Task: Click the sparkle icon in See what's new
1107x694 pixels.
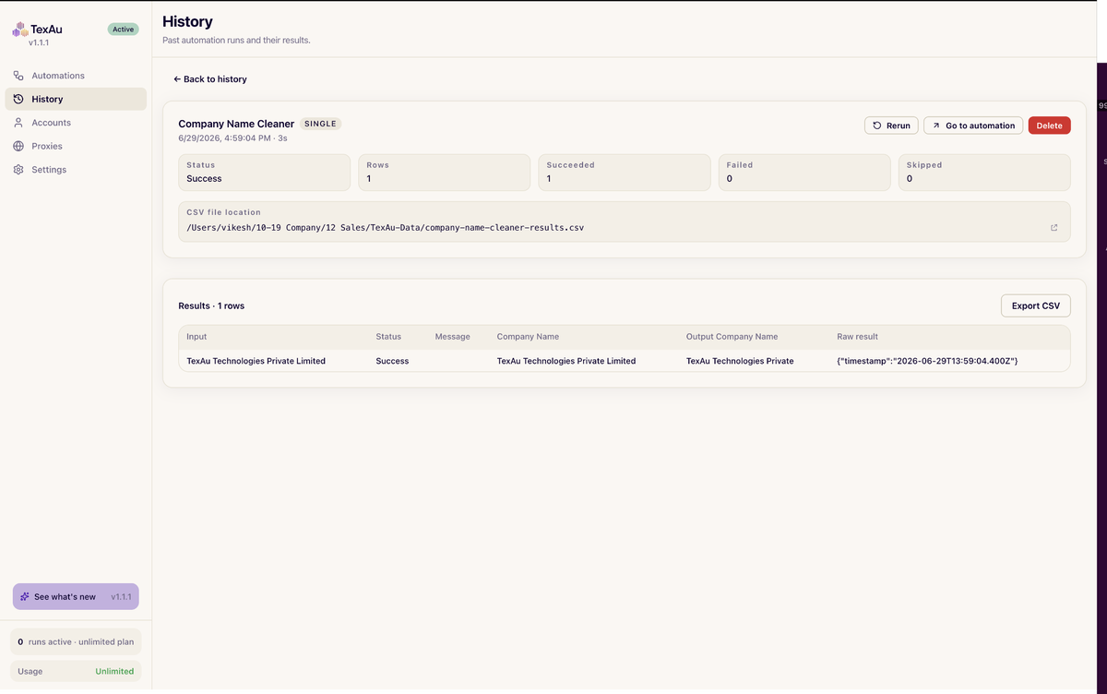Action: coord(25,597)
